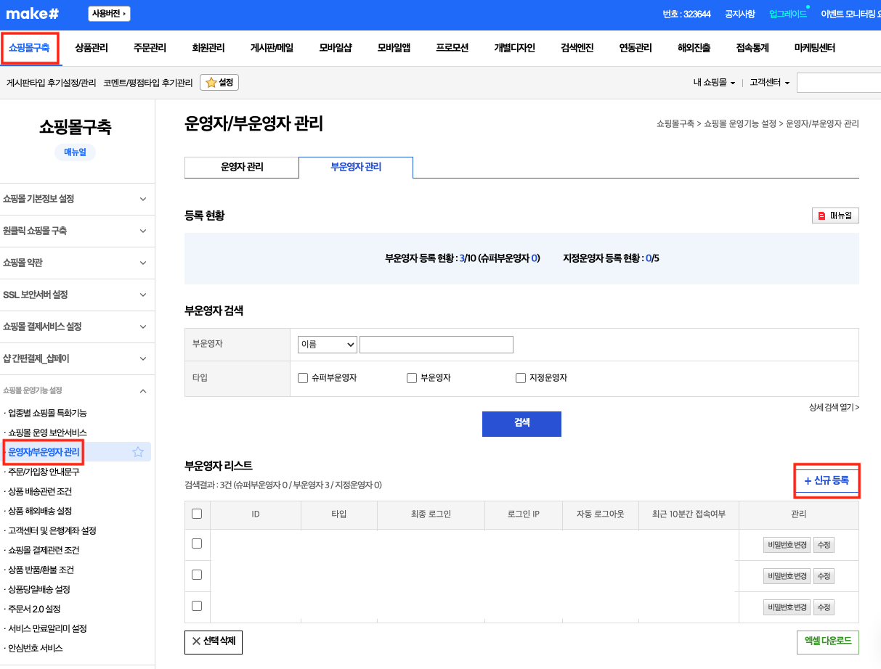The image size is (881, 669).
Task: Click the star favorite icon beside 운영자/부운영자 관리
Action: [x=138, y=452]
